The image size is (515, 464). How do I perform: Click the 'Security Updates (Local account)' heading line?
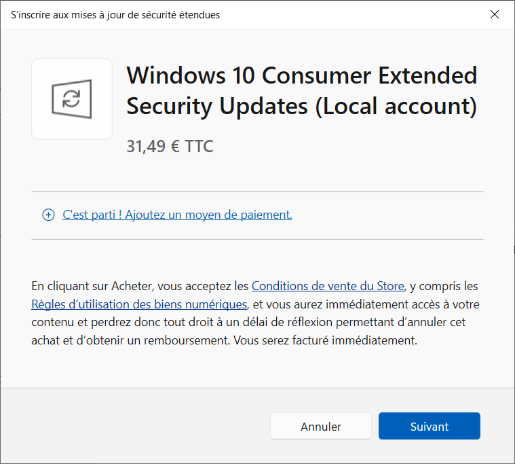pyautogui.click(x=302, y=107)
